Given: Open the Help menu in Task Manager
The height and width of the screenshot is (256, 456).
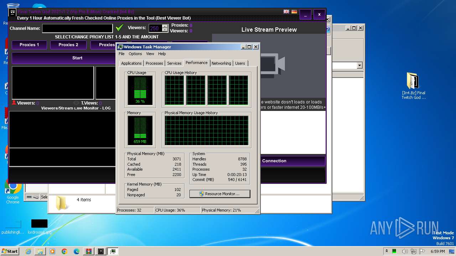Looking at the screenshot, I should (x=162, y=54).
